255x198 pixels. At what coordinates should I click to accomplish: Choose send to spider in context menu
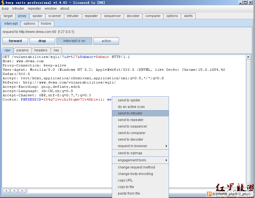click(x=140, y=100)
